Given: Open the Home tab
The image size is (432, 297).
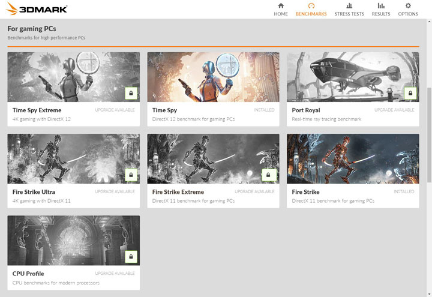Looking at the screenshot, I should pos(281,10).
